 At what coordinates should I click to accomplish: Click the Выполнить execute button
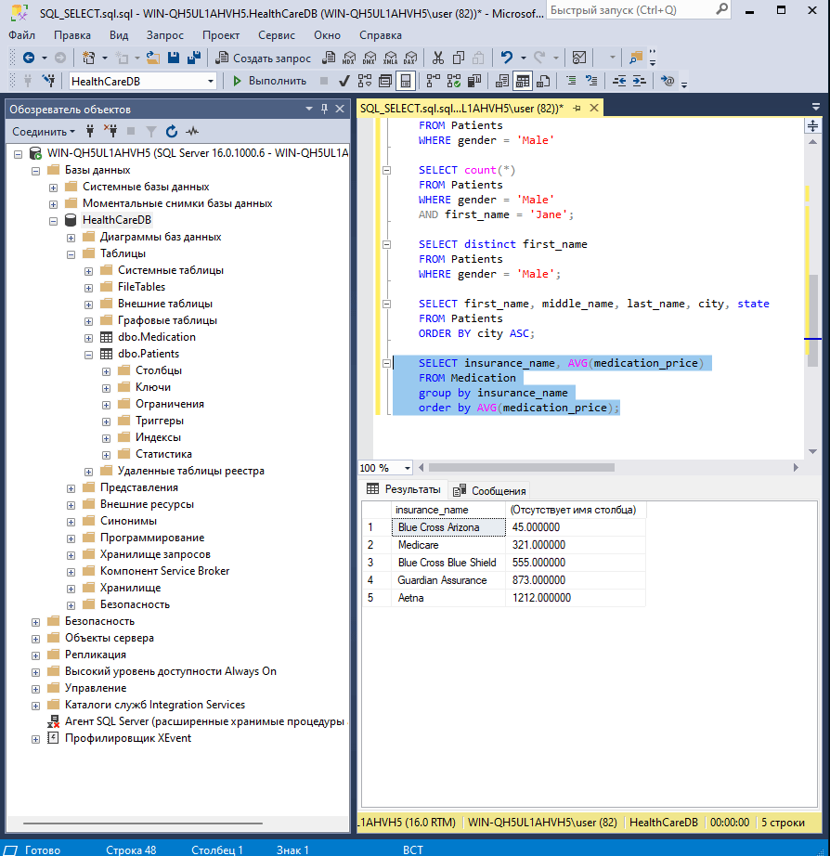pyautogui.click(x=270, y=81)
